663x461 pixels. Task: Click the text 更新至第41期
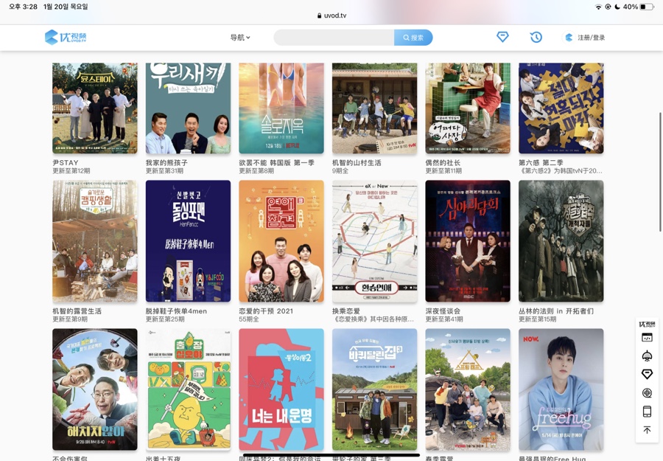point(444,319)
